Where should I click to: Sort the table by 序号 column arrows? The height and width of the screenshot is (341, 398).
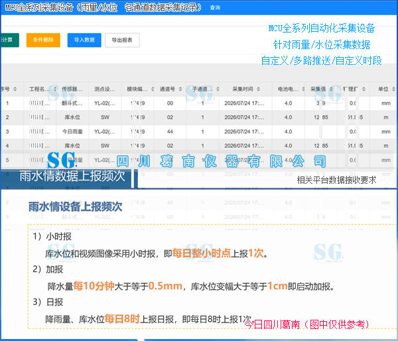(15, 89)
